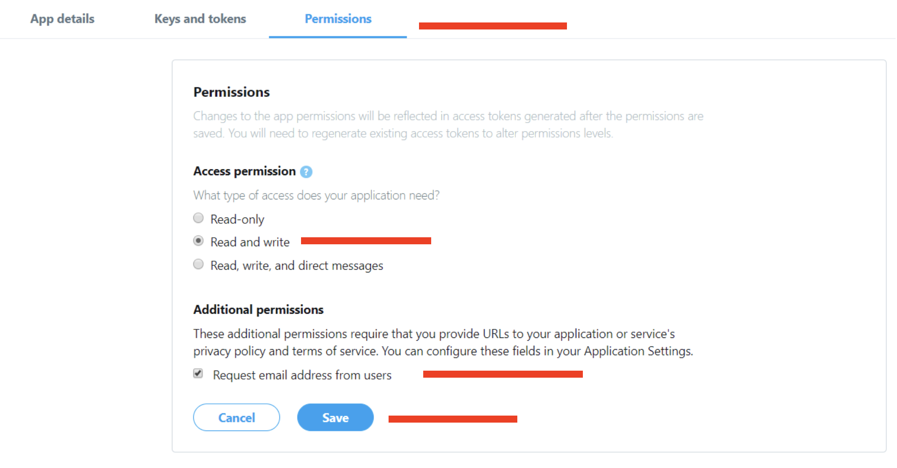Click the "Read, write, and direct messages" label

[297, 265]
